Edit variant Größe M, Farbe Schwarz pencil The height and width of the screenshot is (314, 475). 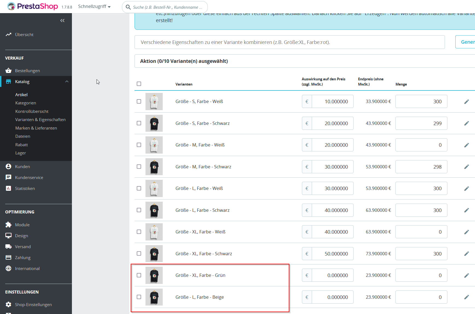467,167
